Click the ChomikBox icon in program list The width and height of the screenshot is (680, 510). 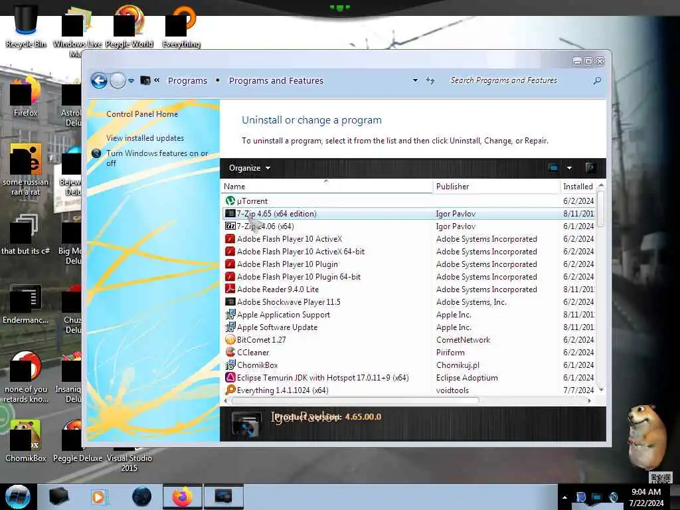tap(230, 365)
